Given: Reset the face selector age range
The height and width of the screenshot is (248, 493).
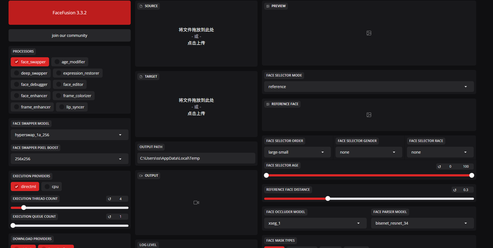Looking at the screenshot, I should pos(440,167).
